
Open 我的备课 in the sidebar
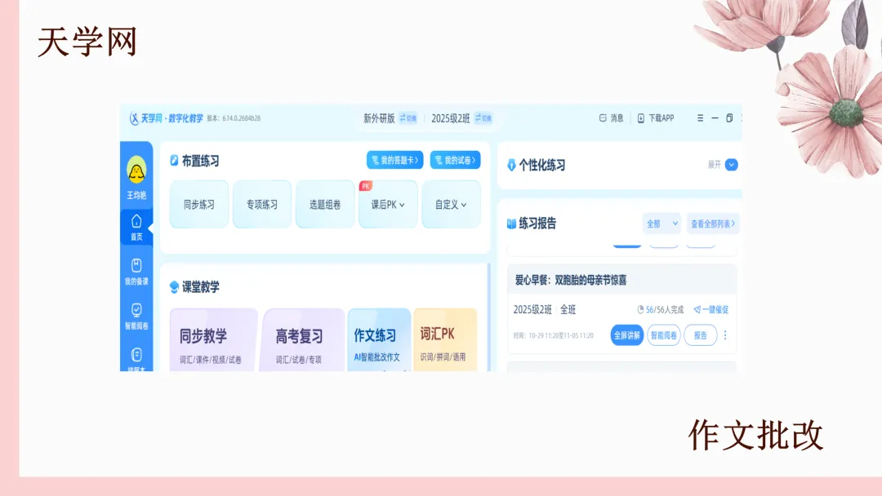point(136,272)
